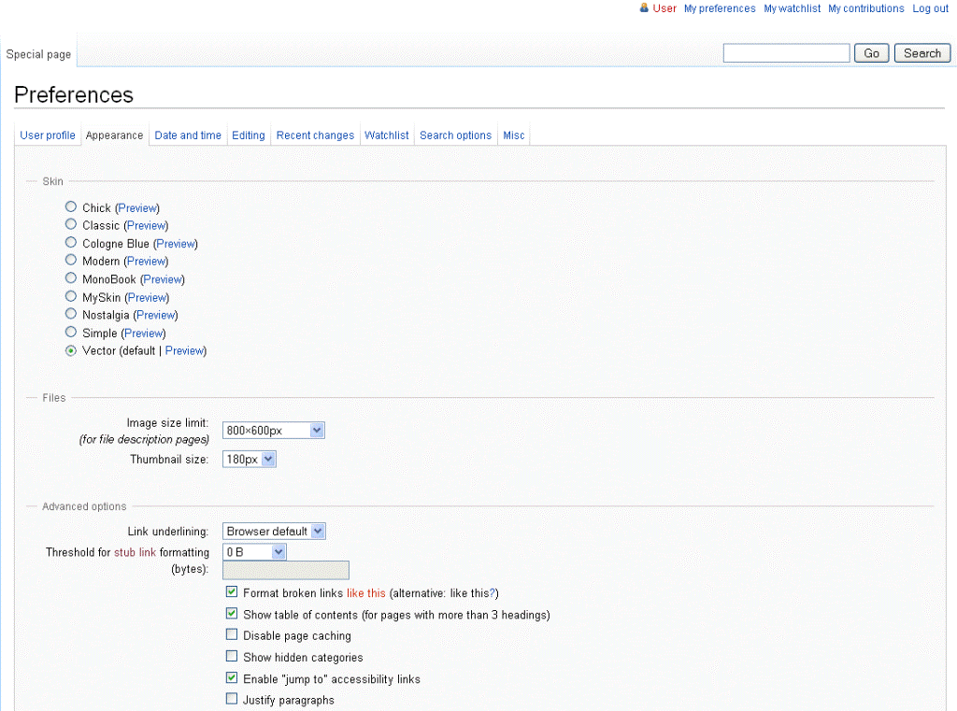Expand the Link underlining dropdown
The width and height of the screenshot is (957, 711).
(x=274, y=531)
